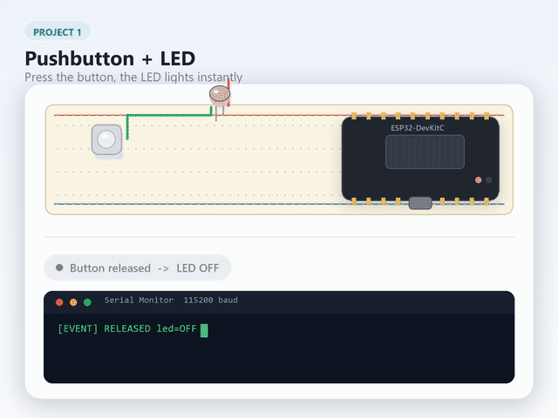Screen dimensions: 558x418
Task: Click the green dot in Serial Monitor title bar
Action: click(x=87, y=302)
